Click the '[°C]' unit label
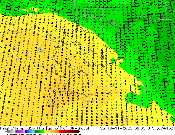This screenshot has width=175, height=135. point(64,128)
